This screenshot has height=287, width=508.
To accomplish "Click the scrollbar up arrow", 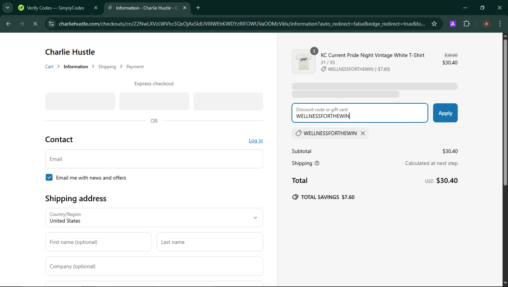I will pyautogui.click(x=505, y=36).
